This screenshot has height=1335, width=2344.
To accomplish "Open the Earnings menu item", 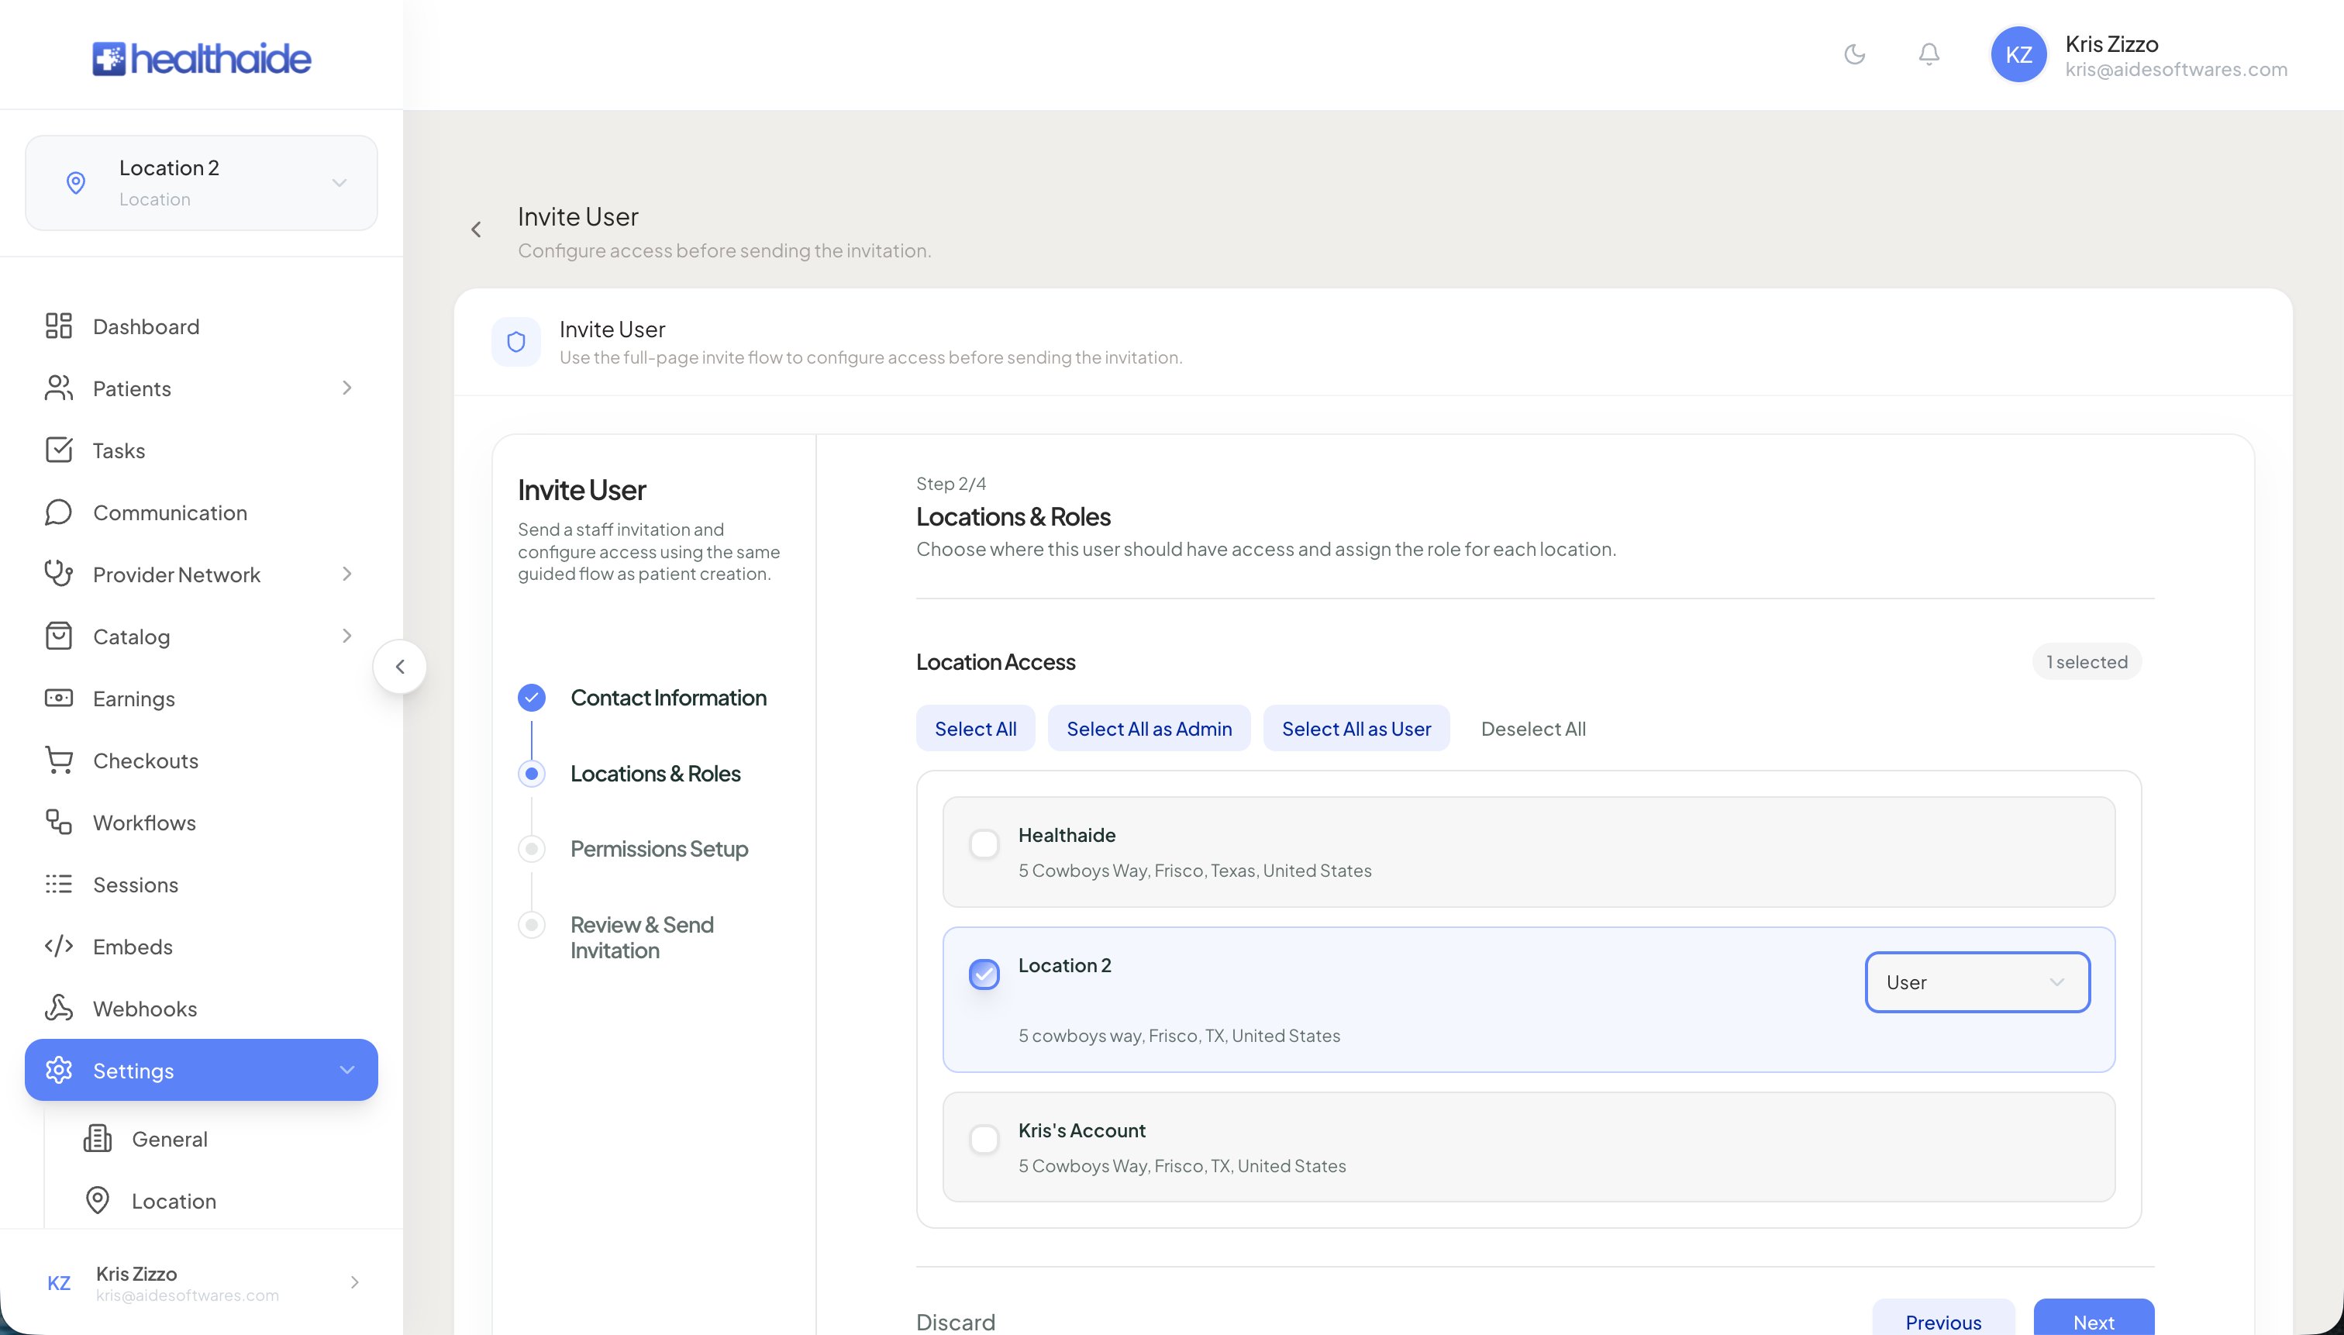I will click(x=202, y=699).
